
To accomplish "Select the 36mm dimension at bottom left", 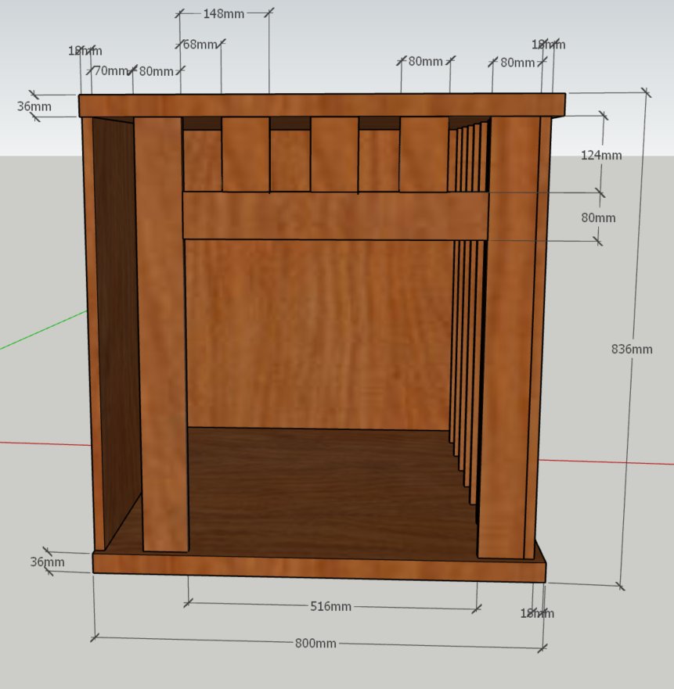I will coord(47,562).
